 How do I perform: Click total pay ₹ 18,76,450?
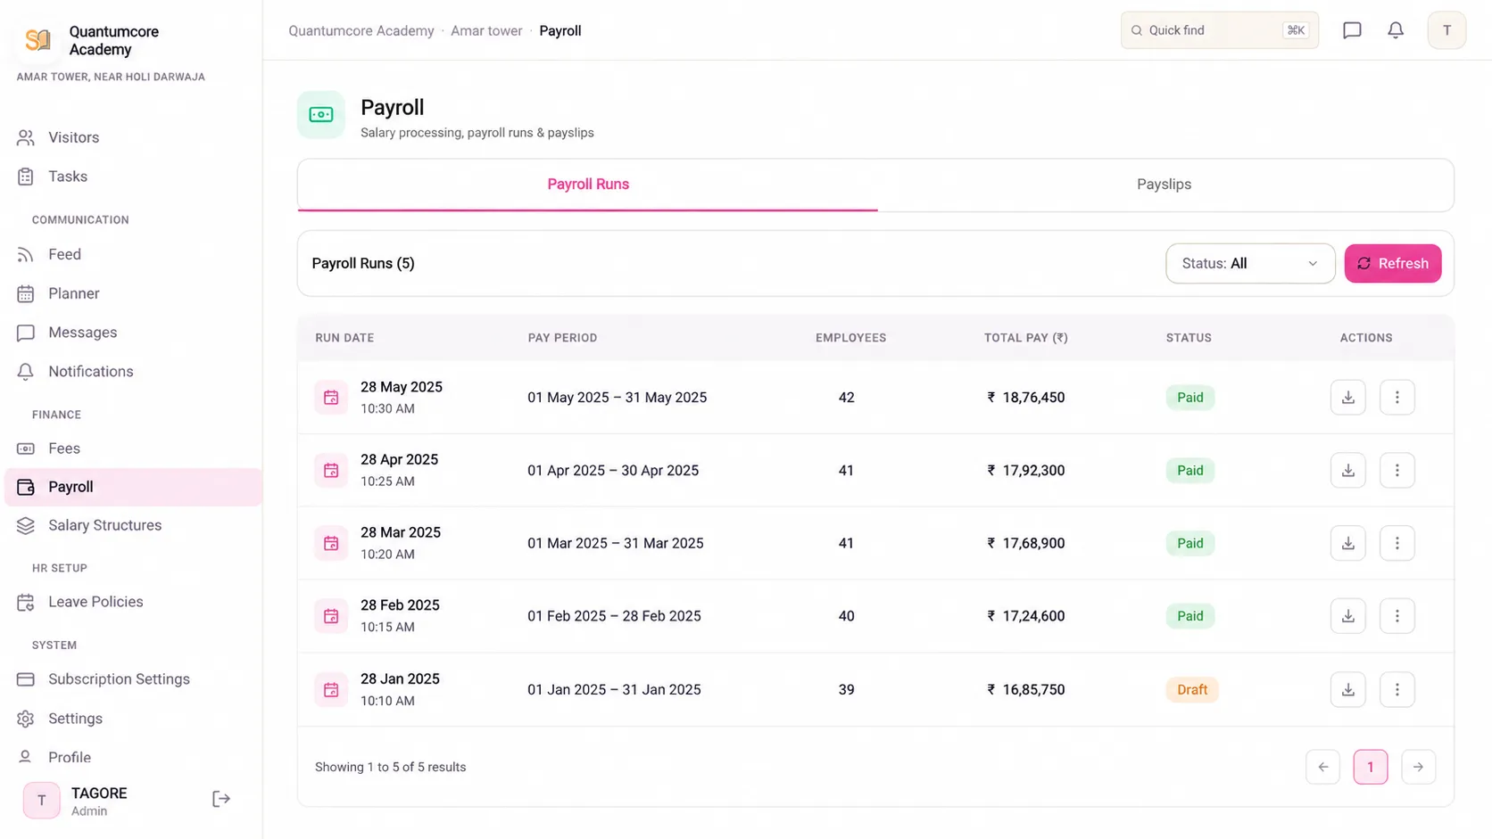1025,398
